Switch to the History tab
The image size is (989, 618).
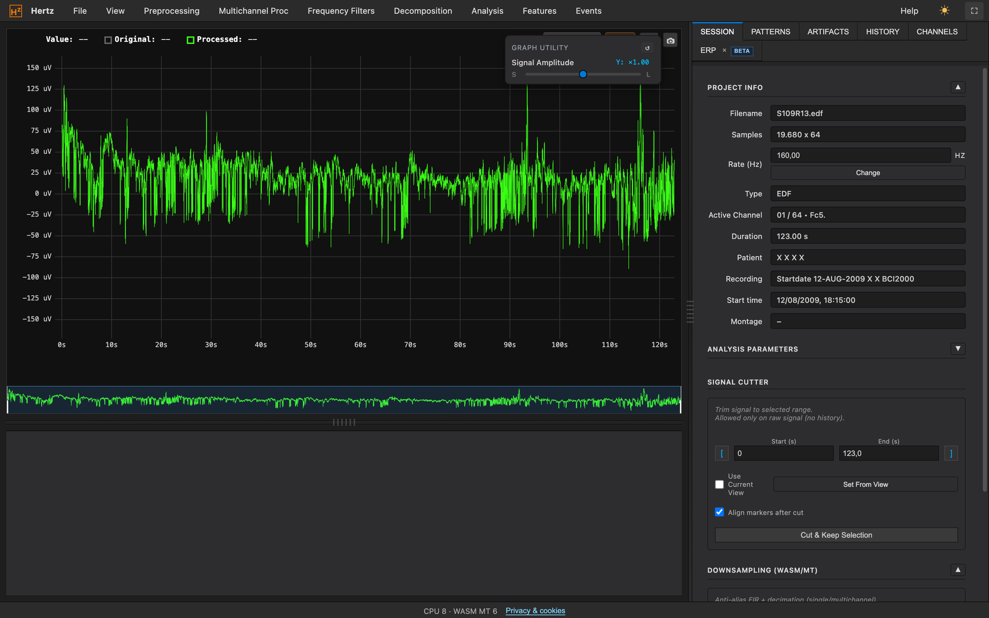point(882,32)
